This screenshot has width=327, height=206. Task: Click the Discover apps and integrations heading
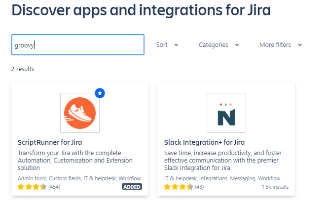[x=141, y=10]
